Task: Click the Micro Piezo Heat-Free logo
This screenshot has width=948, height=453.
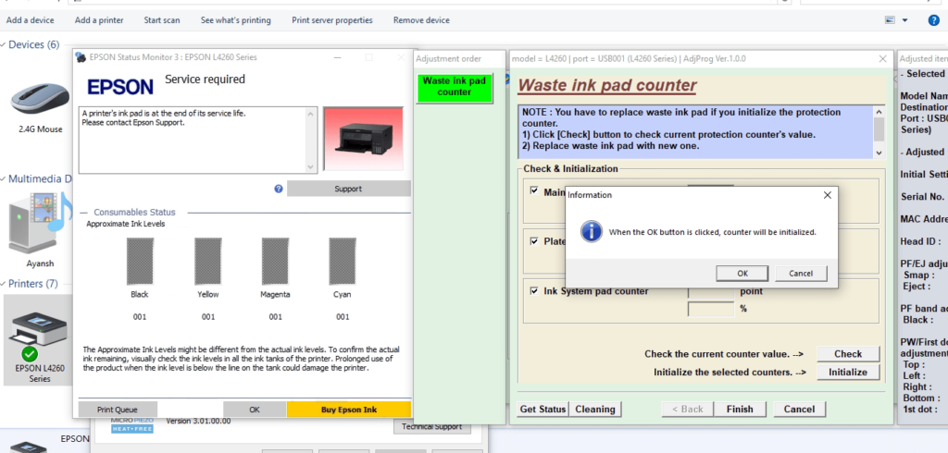Action: (x=131, y=424)
